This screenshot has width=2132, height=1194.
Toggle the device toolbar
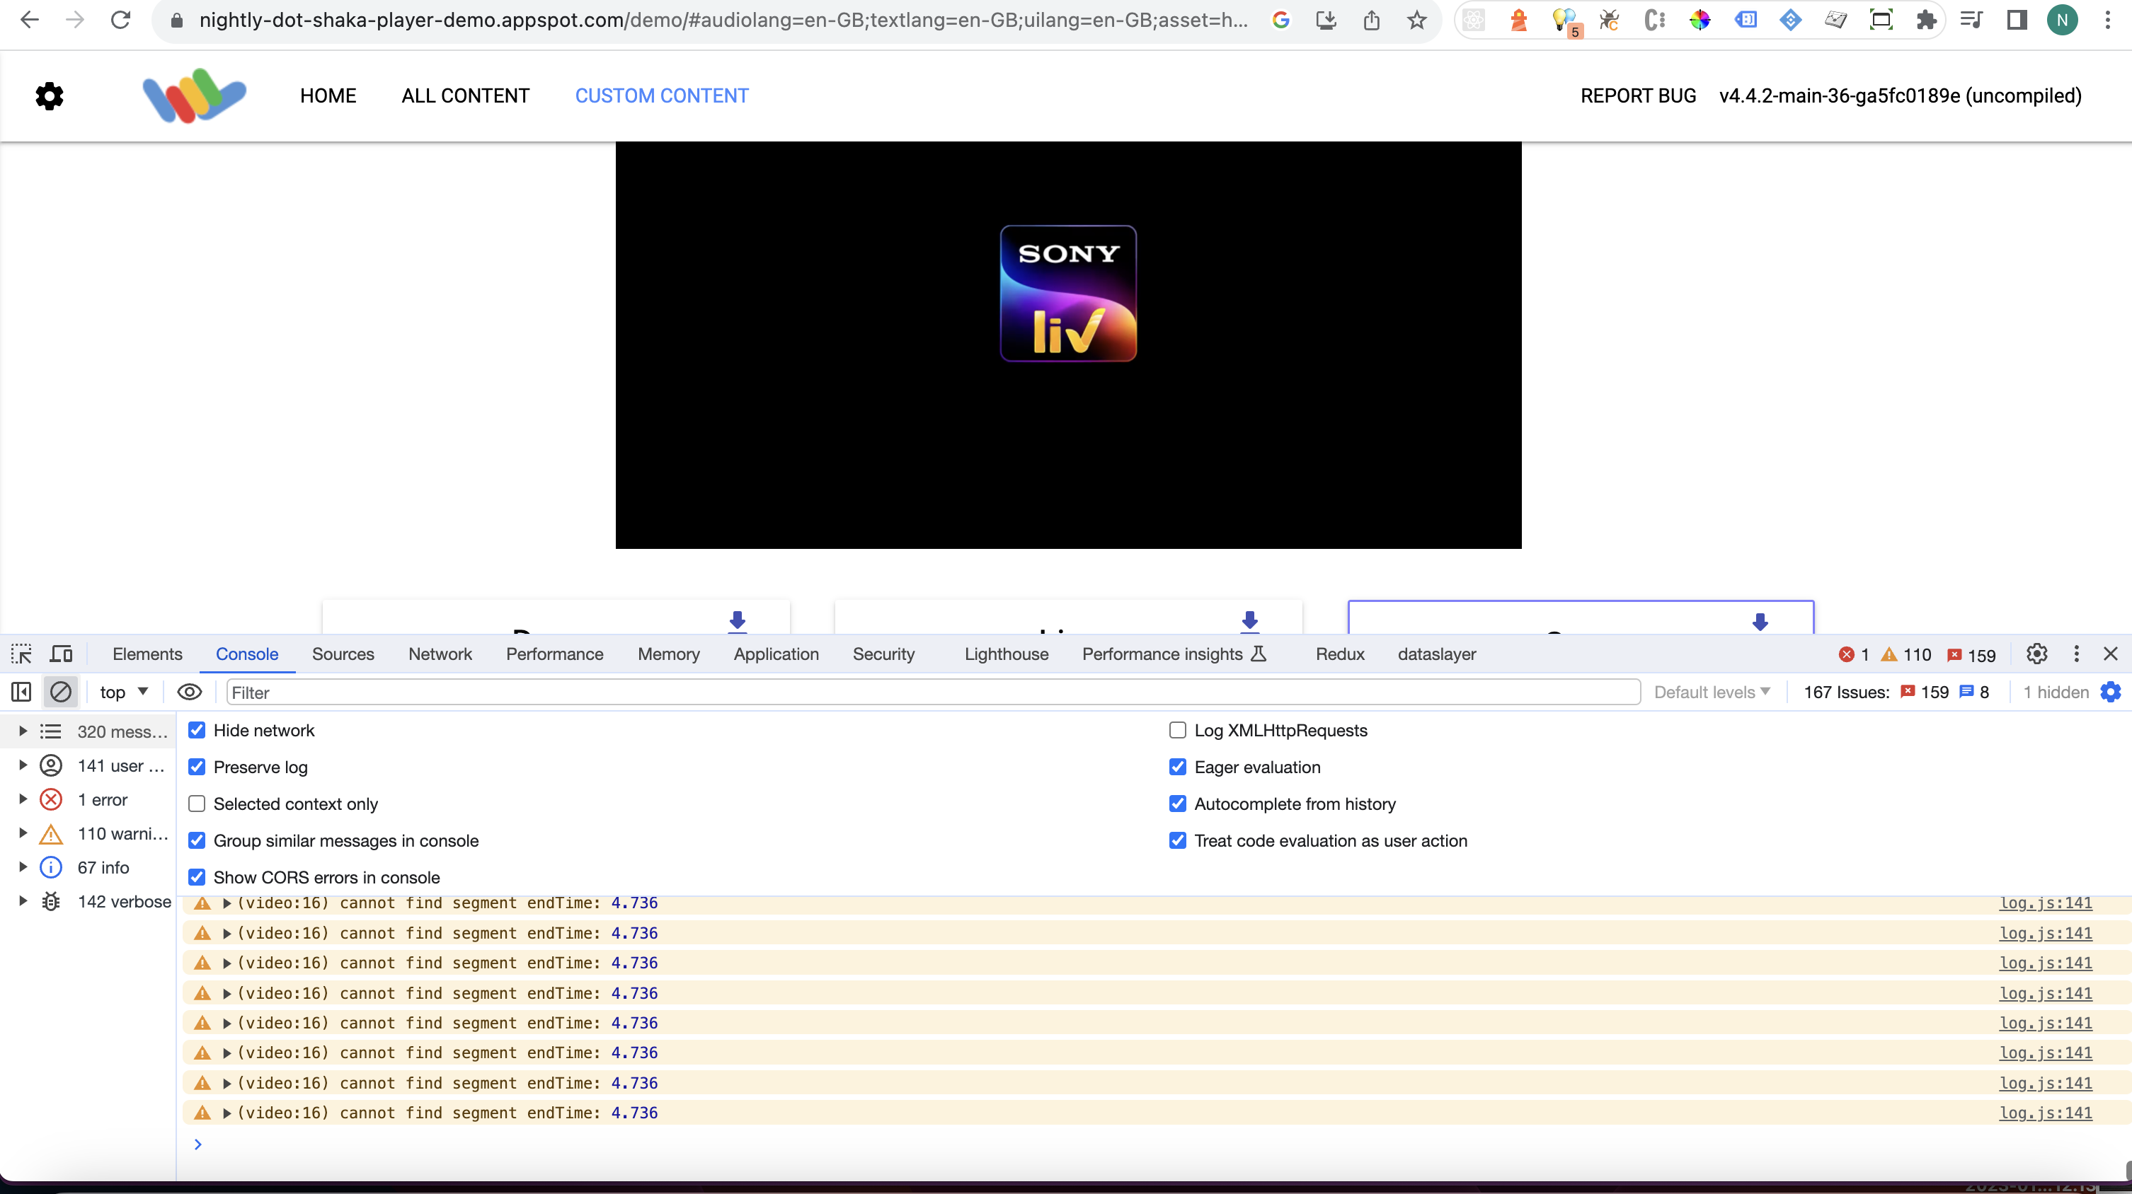(x=59, y=653)
